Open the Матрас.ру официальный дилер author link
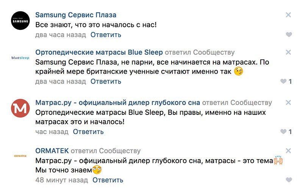The width and height of the screenshot is (303, 189). (x=117, y=102)
